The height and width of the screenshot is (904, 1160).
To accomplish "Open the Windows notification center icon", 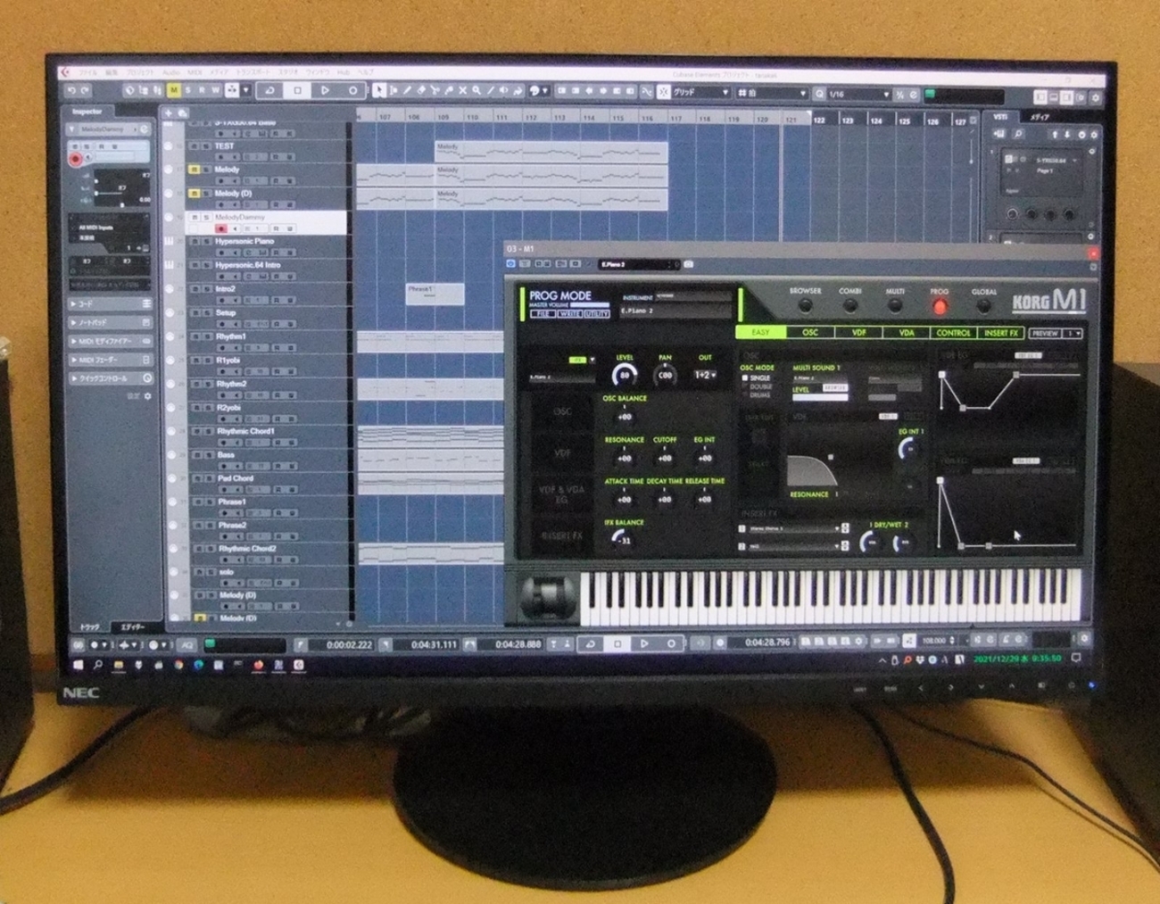I will click(x=1076, y=659).
